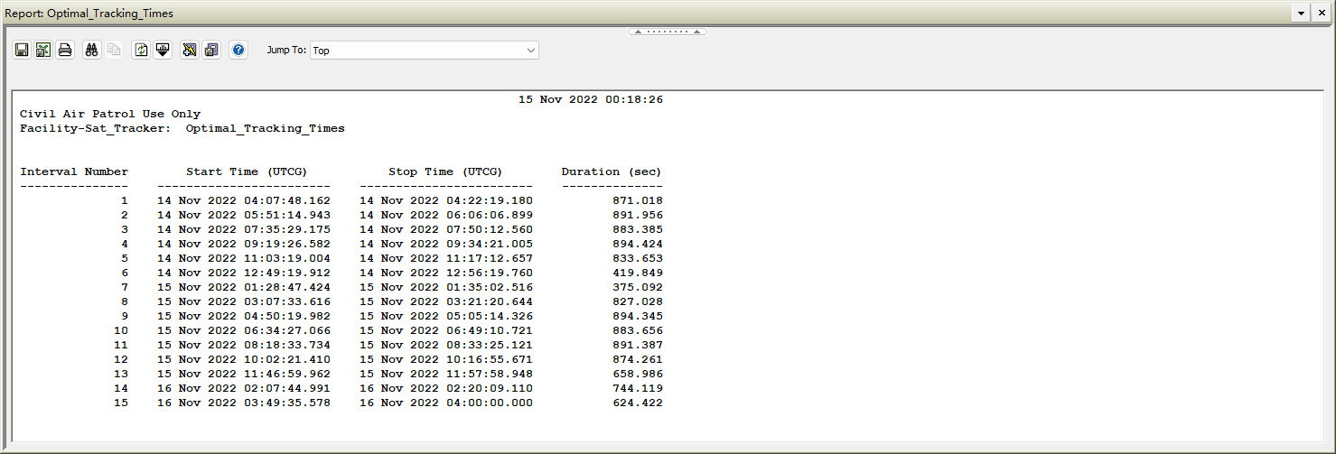The width and height of the screenshot is (1336, 454).
Task: Close the Optimal_Tracking_Times report window
Action: click(1322, 14)
